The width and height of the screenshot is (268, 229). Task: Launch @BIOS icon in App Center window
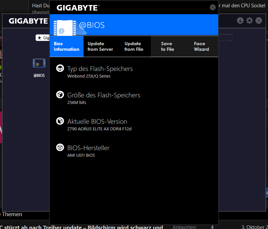tap(39, 63)
